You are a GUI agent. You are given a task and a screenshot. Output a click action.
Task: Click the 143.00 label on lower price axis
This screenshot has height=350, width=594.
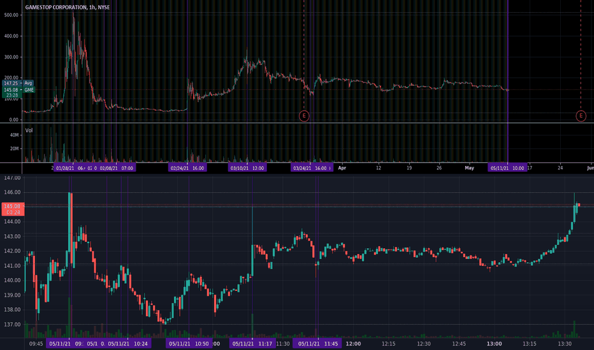pos(12,237)
